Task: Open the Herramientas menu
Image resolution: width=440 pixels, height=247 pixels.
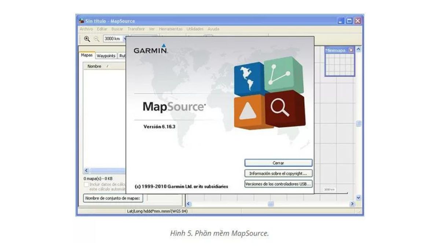Action: coord(170,29)
